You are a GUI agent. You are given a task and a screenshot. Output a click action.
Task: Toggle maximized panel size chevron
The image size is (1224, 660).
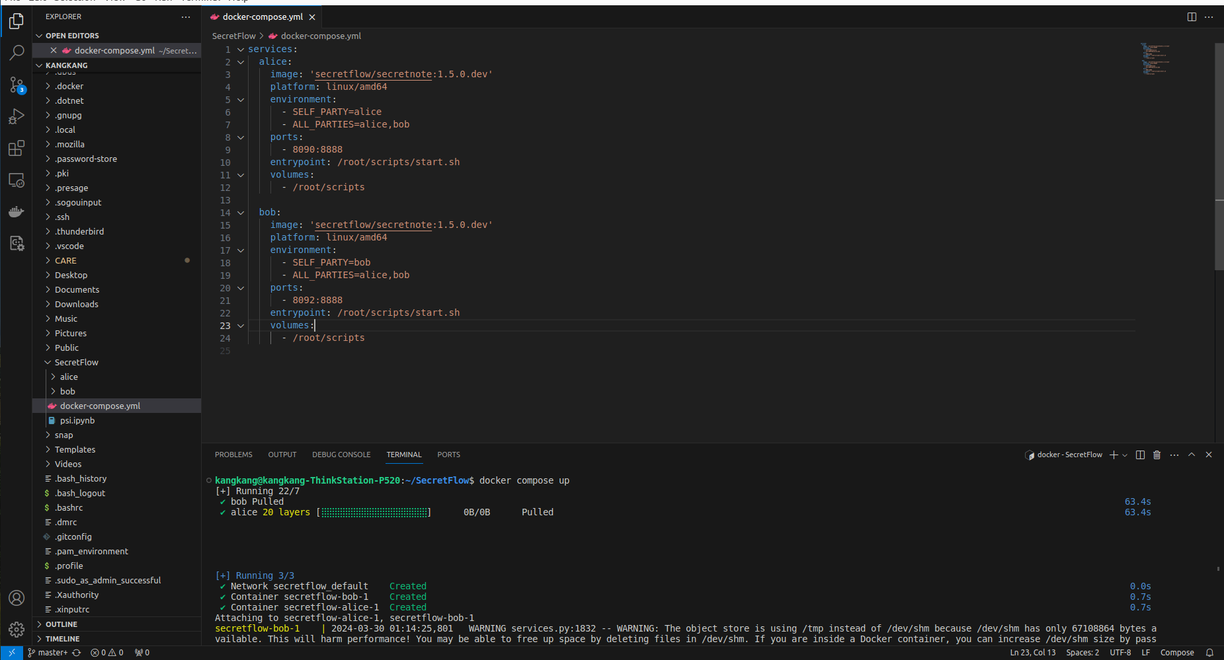tap(1192, 455)
